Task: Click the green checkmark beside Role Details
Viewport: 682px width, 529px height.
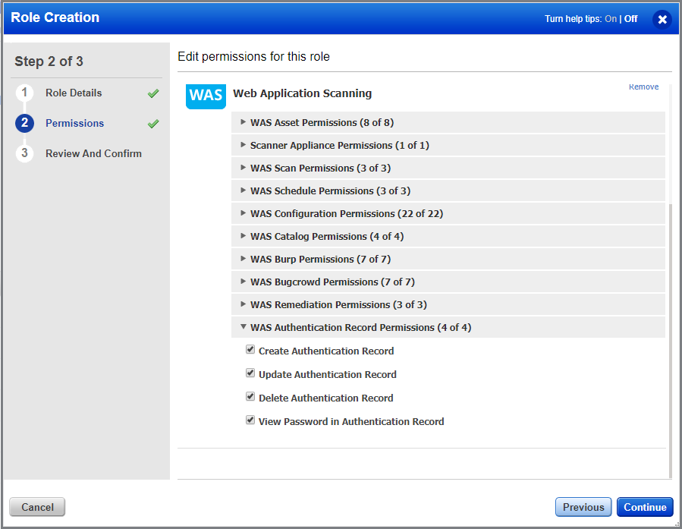Action: click(152, 92)
